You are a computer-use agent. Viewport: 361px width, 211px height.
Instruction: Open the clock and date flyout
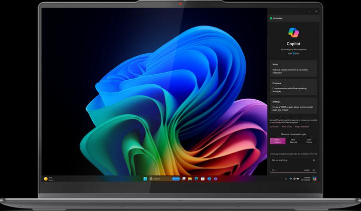click(x=306, y=179)
